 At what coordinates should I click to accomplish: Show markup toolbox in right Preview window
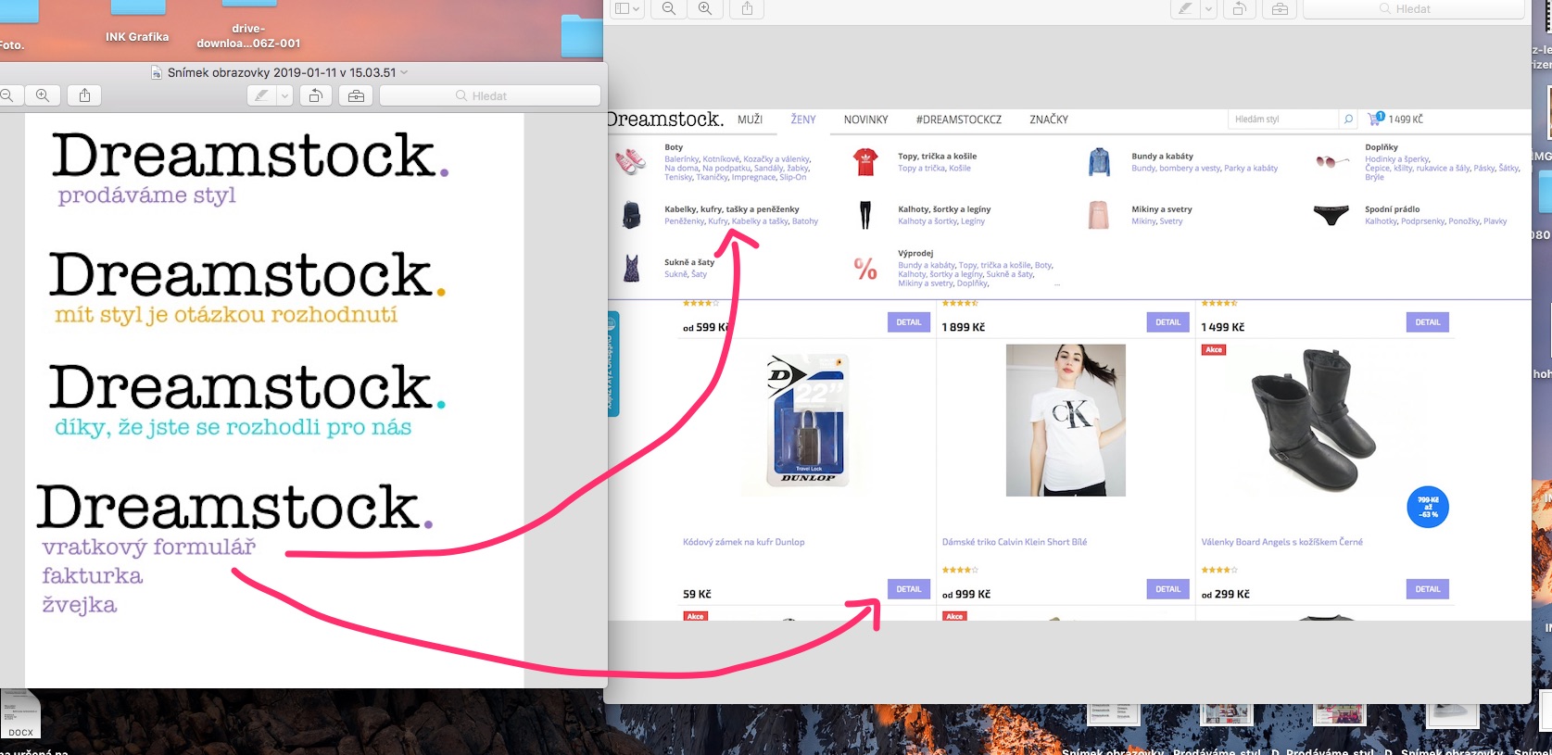1280,8
